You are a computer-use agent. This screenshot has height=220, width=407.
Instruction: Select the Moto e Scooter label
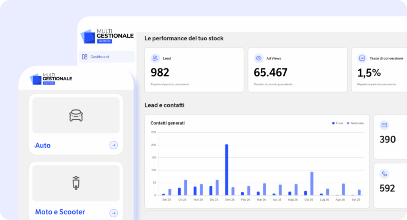(60, 212)
